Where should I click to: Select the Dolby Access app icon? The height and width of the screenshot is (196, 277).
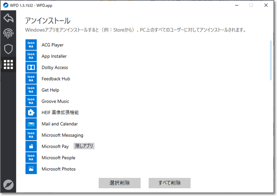pos(31,67)
